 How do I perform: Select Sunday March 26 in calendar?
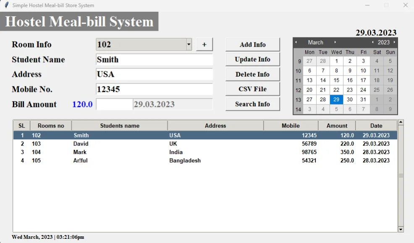[x=390, y=90]
